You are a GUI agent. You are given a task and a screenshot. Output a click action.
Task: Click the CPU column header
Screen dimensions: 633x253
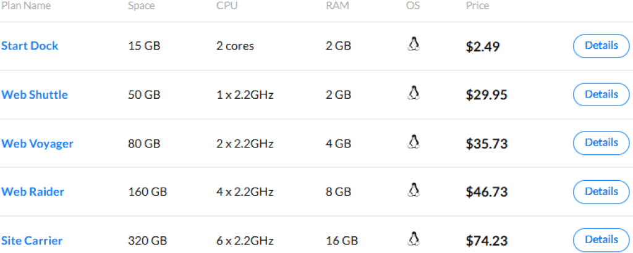(227, 6)
